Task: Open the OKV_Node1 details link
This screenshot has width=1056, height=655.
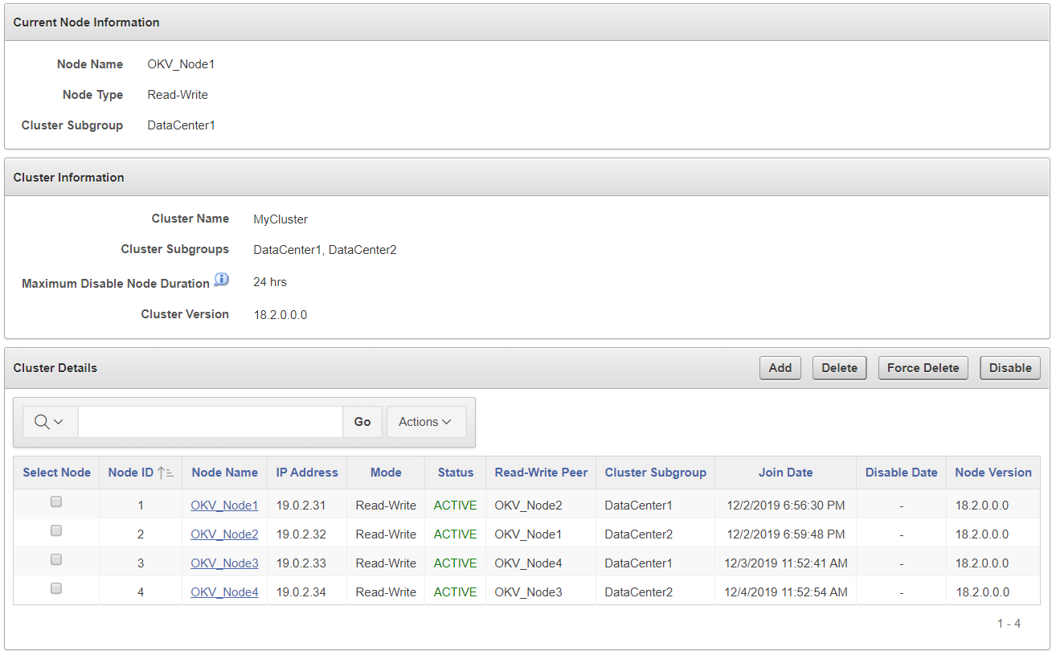Action: tap(224, 505)
